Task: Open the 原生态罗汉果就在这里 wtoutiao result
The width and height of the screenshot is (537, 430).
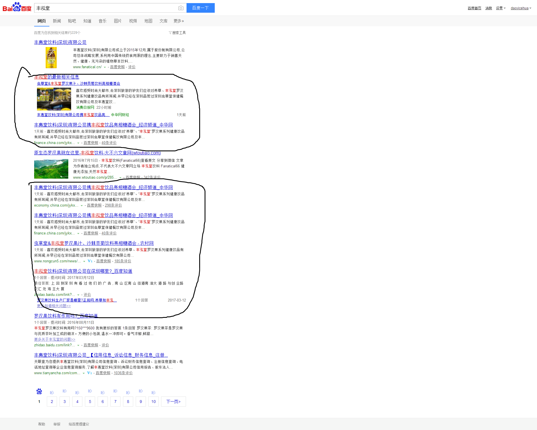Action: pyautogui.click(x=97, y=153)
